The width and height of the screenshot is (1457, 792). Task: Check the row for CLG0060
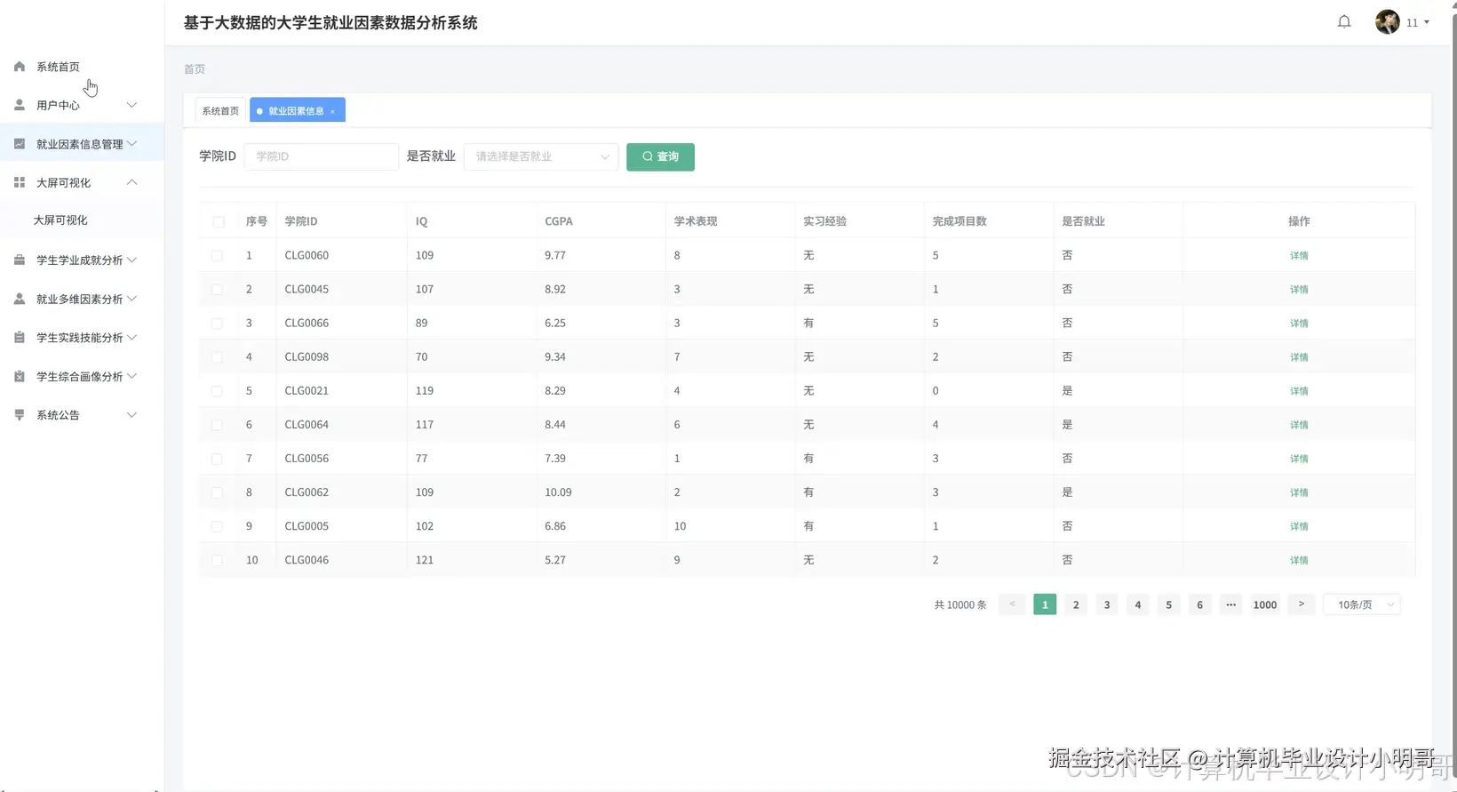(x=217, y=255)
